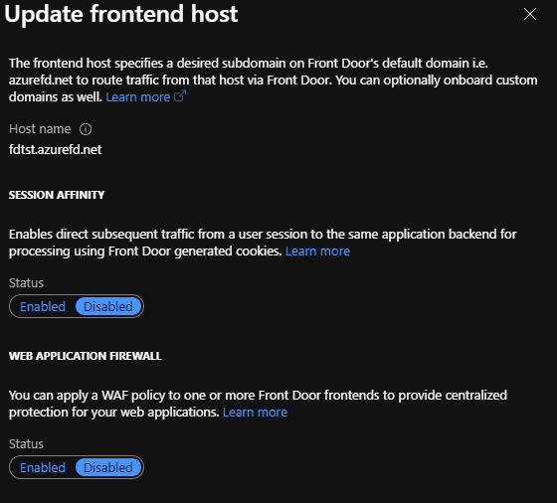Select Disabled under Web Application Firewall status

(108, 467)
